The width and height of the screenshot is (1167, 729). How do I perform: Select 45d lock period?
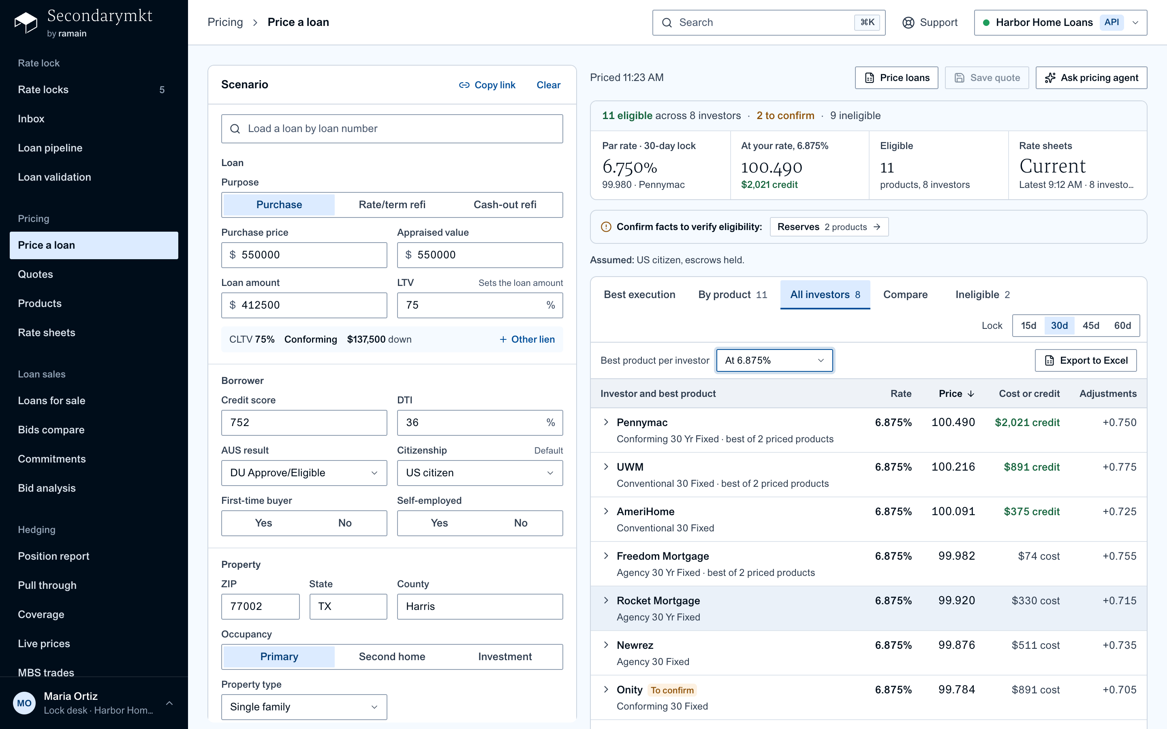tap(1091, 326)
